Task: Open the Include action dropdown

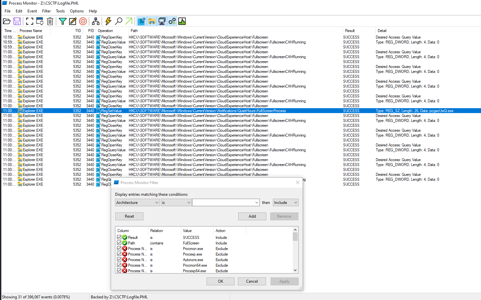Action: 286,203
